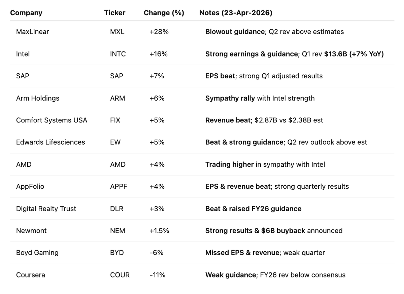Click the COUR ticker symbol

[x=120, y=275]
